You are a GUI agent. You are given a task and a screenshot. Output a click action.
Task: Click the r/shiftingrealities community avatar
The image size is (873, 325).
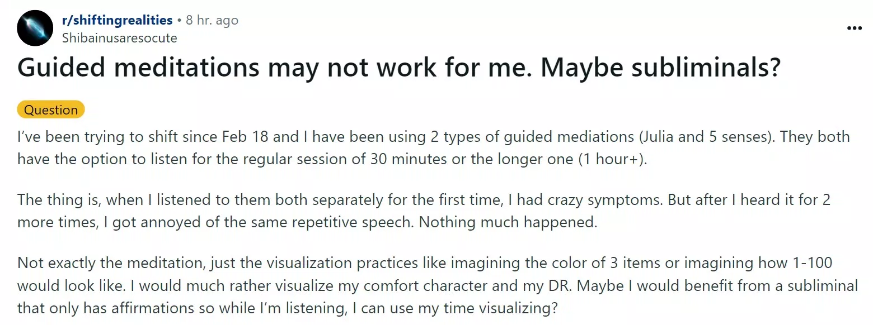pos(35,28)
